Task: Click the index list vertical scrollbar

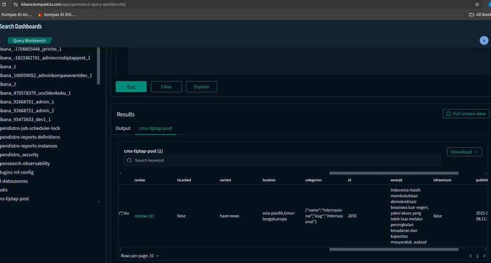Action: click(x=98, y=66)
